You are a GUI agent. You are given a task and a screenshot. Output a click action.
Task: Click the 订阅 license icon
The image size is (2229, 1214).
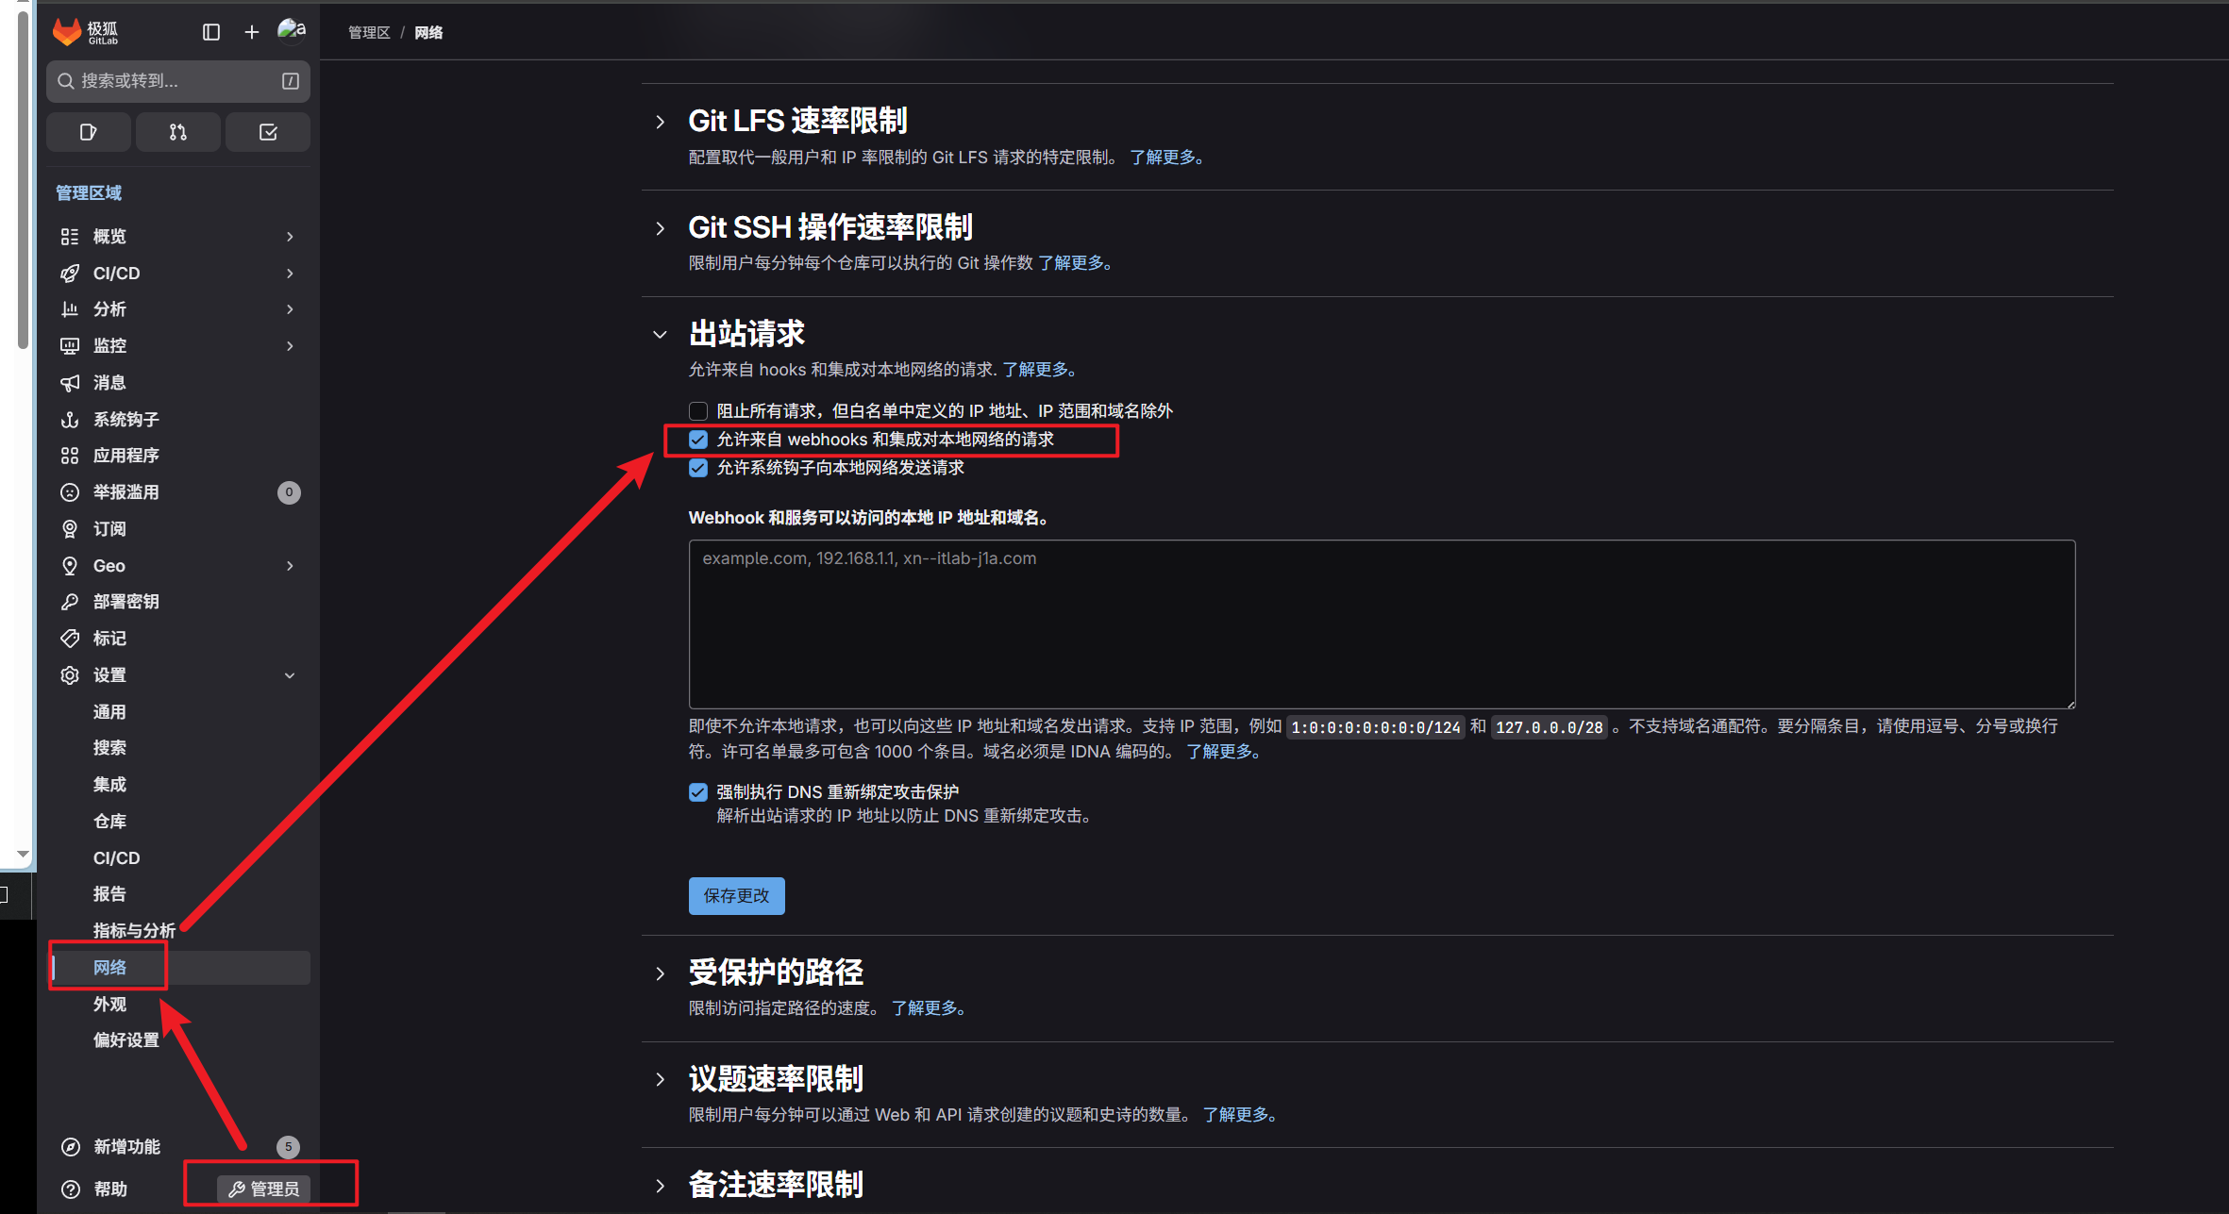(x=70, y=529)
